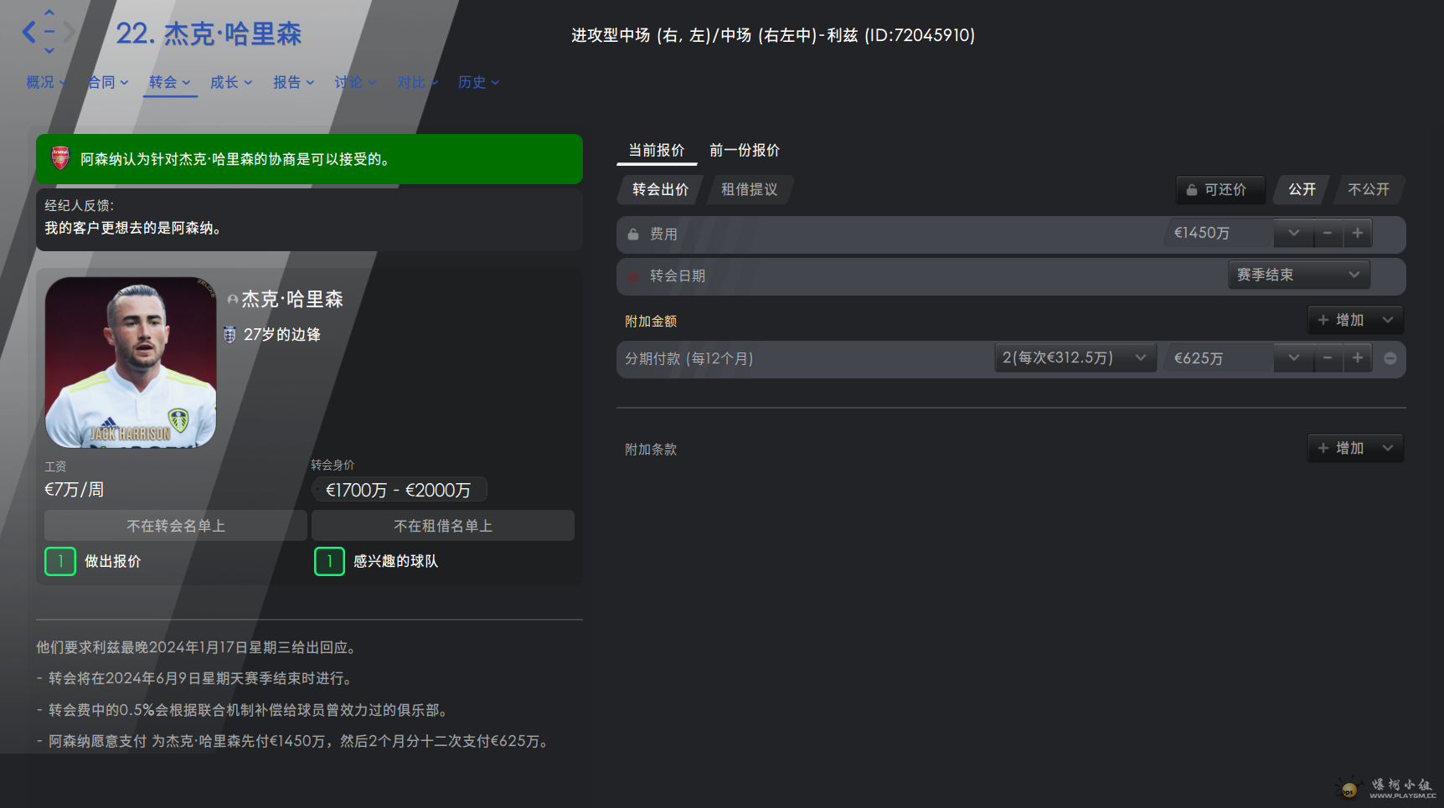The width and height of the screenshot is (1444, 808).
Task: Open the 2(每次€312.5万) instalments dropdown
Action: point(1075,358)
